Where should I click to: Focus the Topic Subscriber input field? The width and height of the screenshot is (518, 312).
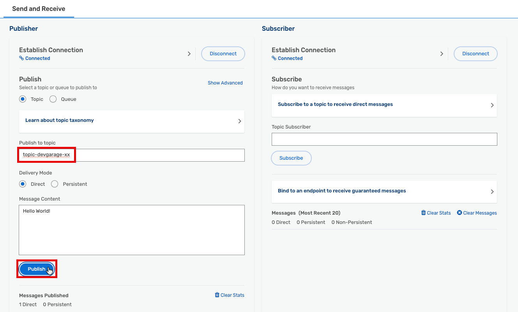[x=384, y=139]
